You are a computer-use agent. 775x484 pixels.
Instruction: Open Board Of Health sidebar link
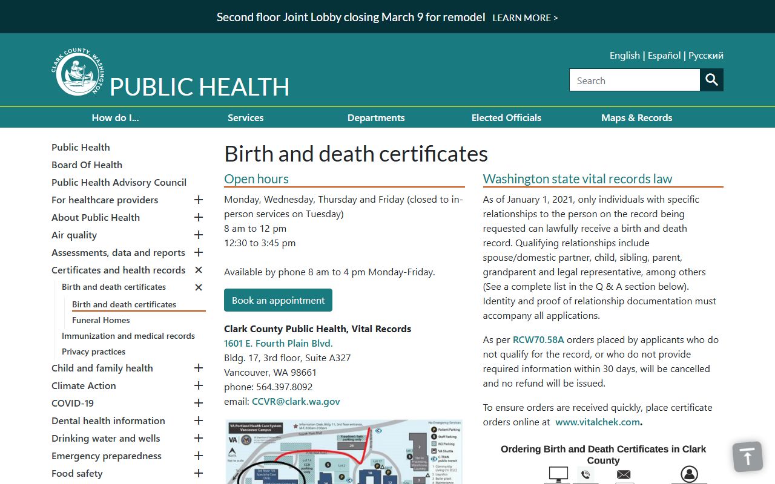click(x=87, y=165)
